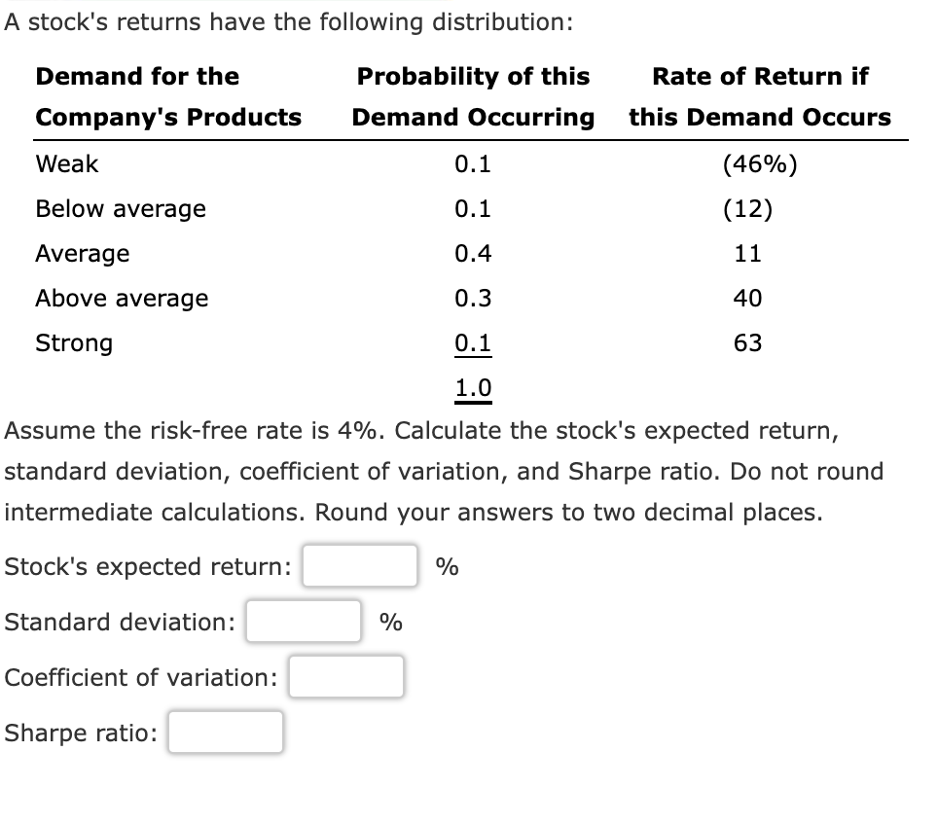Click the Coefficient of variation input field
The width and height of the screenshot is (938, 823).
pyautogui.click(x=345, y=676)
